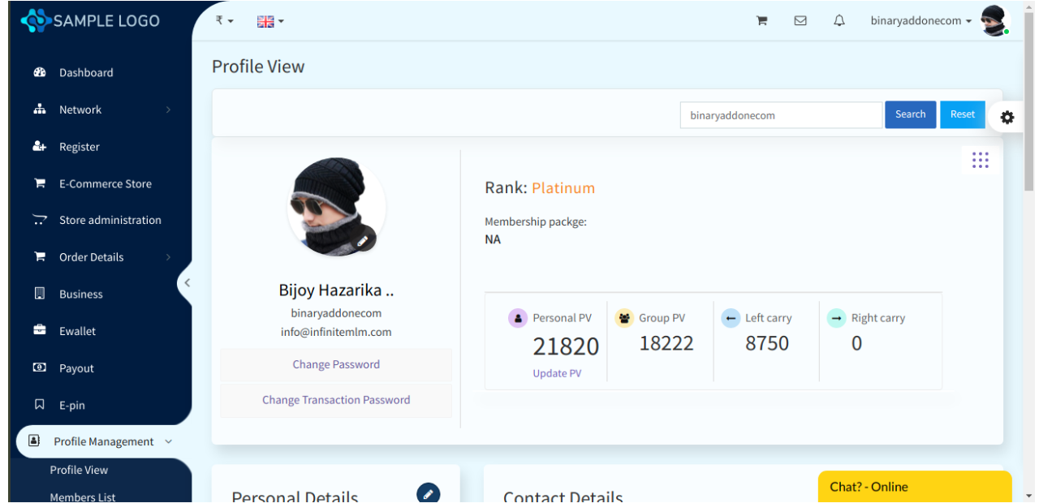Open the grid layout icon above Rank
The image size is (1039, 503).
981,160
